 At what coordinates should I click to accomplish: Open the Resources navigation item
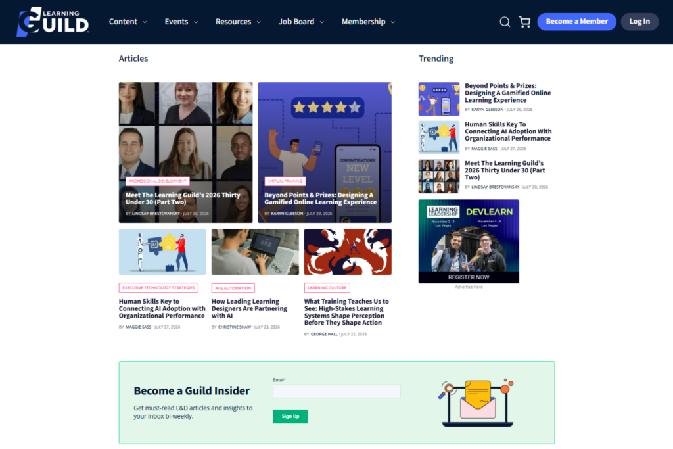pyautogui.click(x=233, y=22)
